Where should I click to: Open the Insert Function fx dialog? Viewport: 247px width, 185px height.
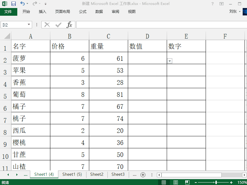click(x=69, y=25)
